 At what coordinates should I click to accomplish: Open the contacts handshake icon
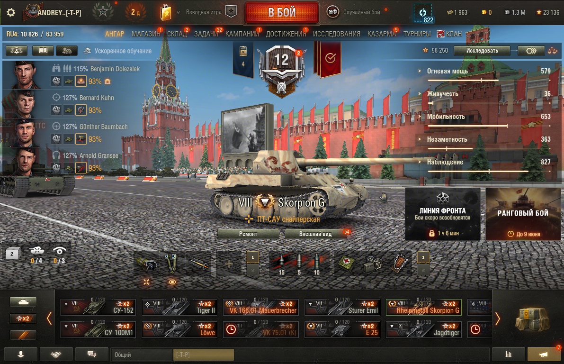[x=56, y=355]
